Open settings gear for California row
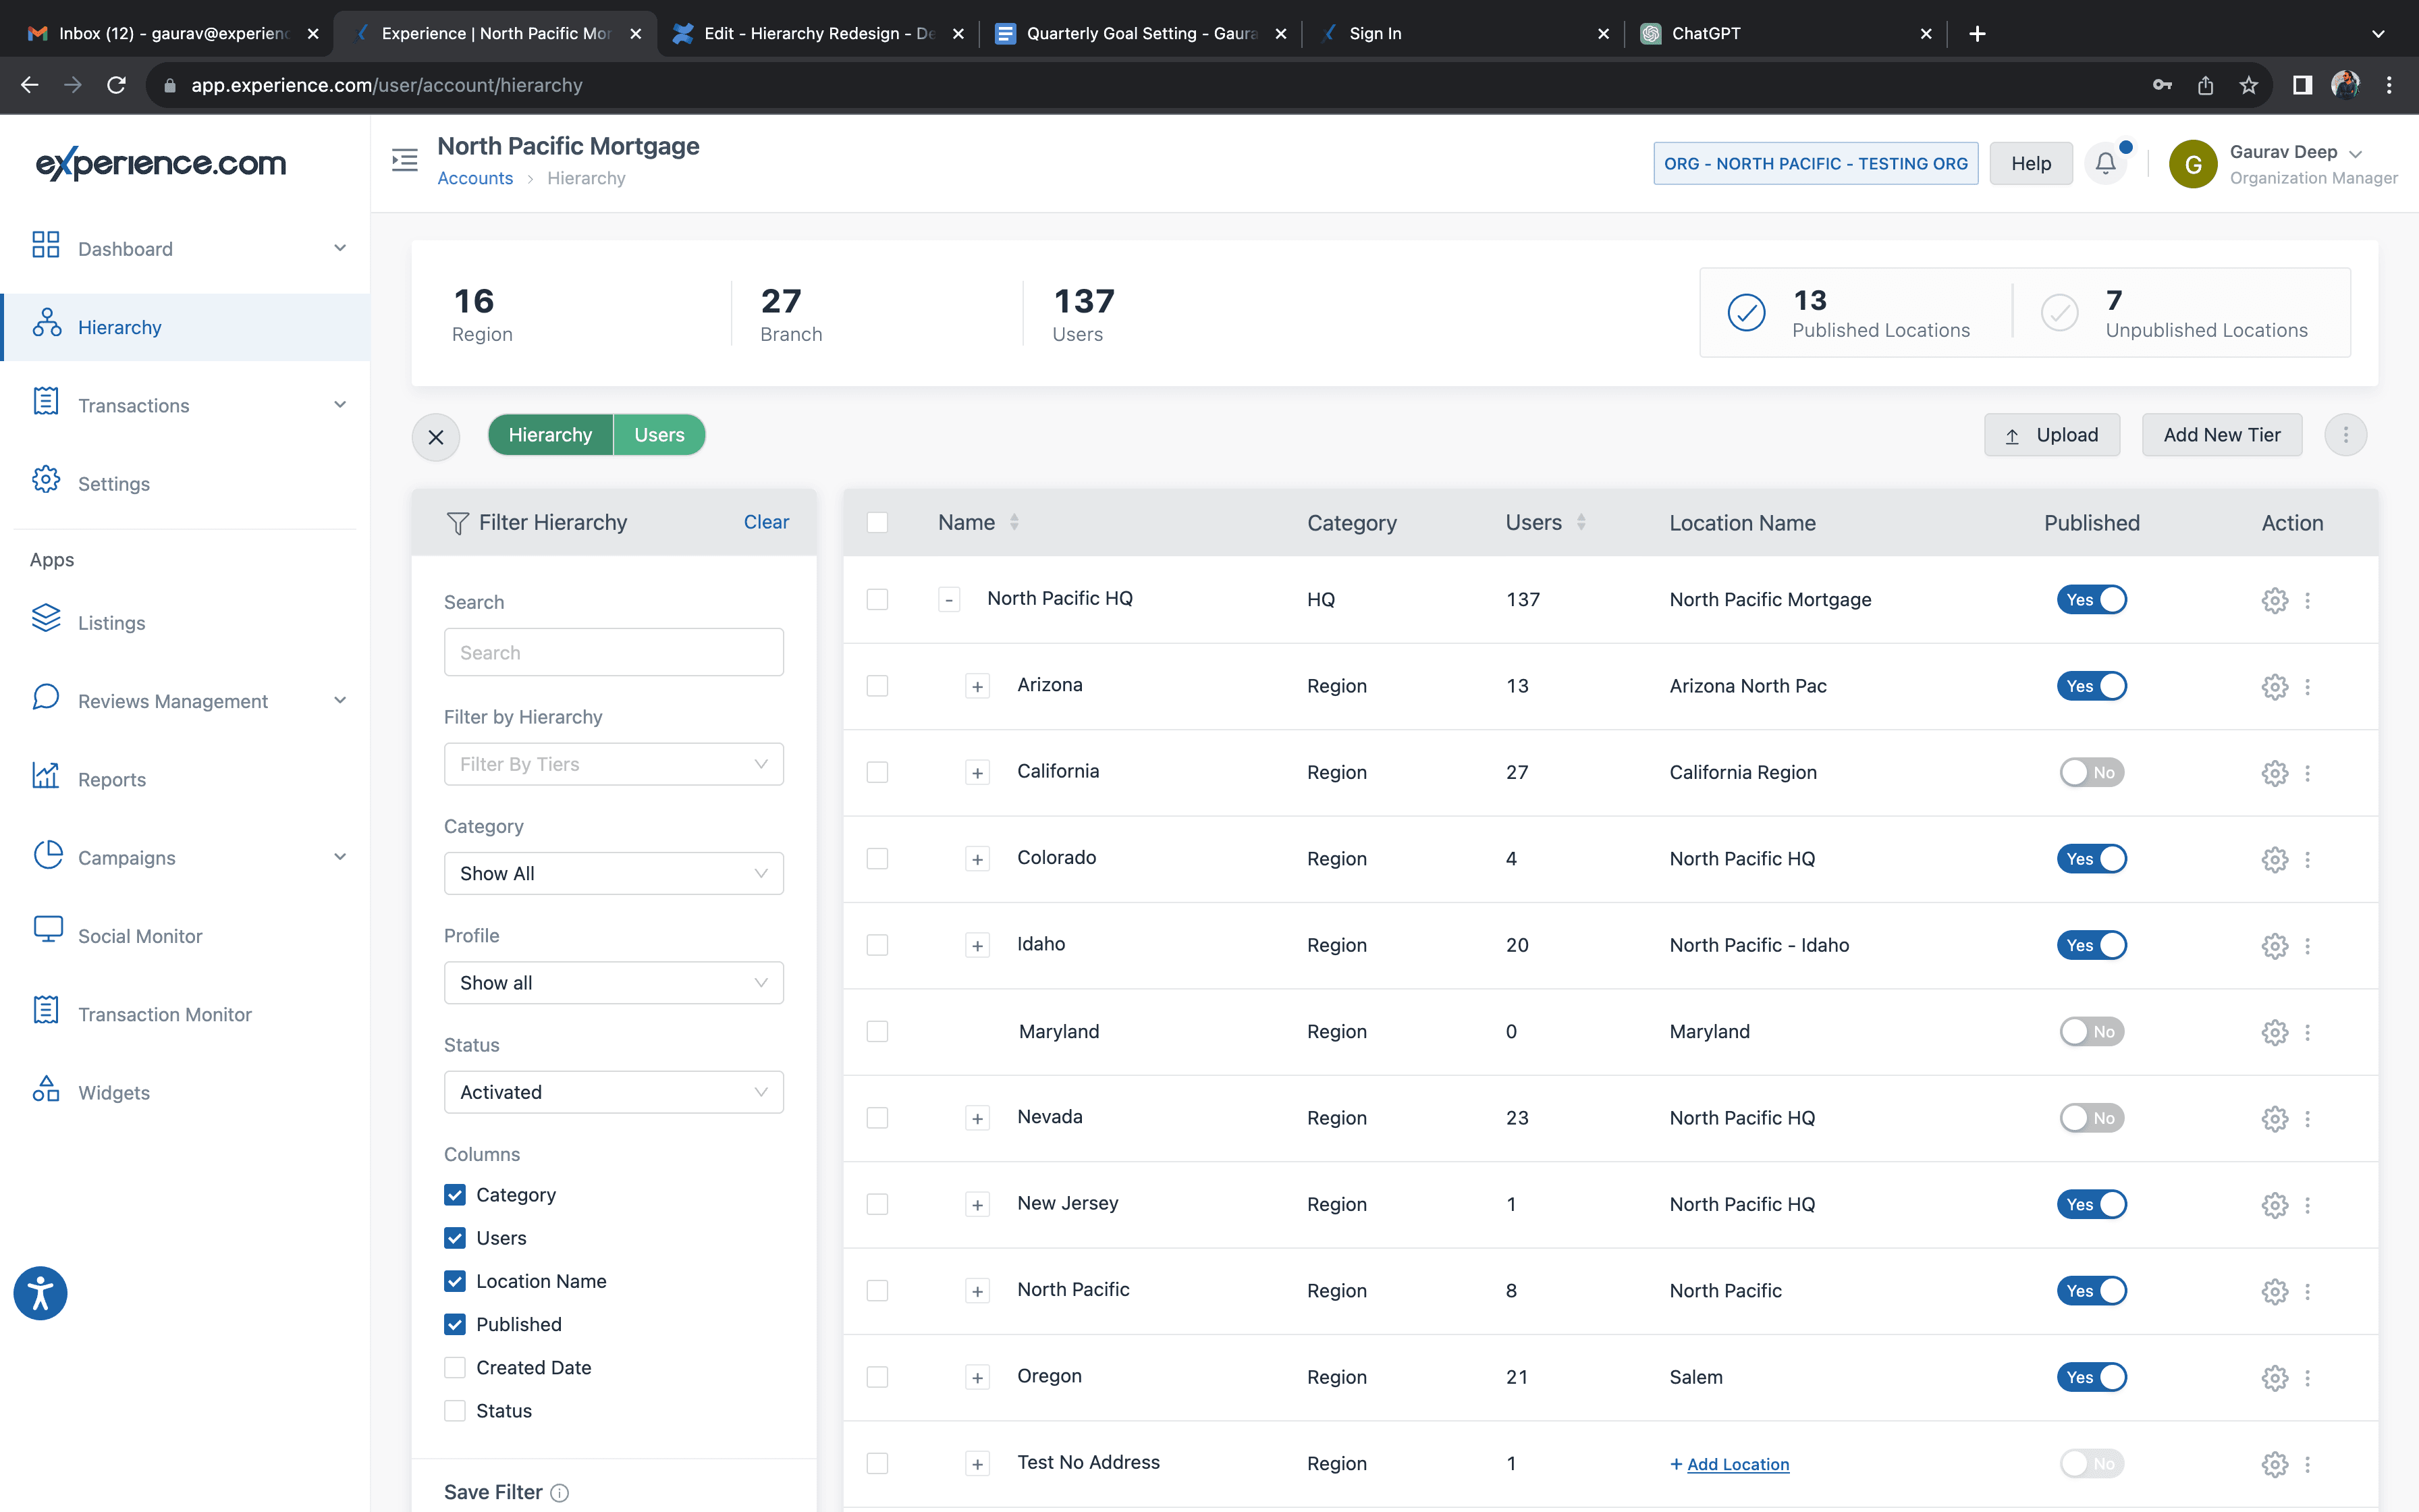Image resolution: width=2419 pixels, height=1512 pixels. (x=2274, y=773)
